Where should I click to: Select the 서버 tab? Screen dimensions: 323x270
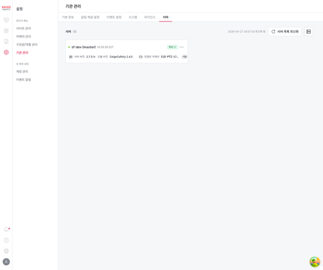[165, 17]
